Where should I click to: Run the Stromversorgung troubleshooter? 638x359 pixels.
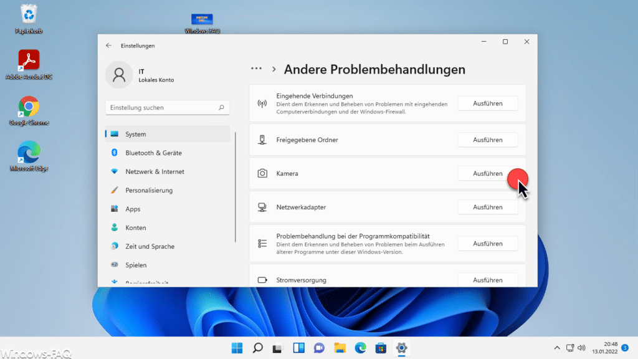[x=487, y=280]
